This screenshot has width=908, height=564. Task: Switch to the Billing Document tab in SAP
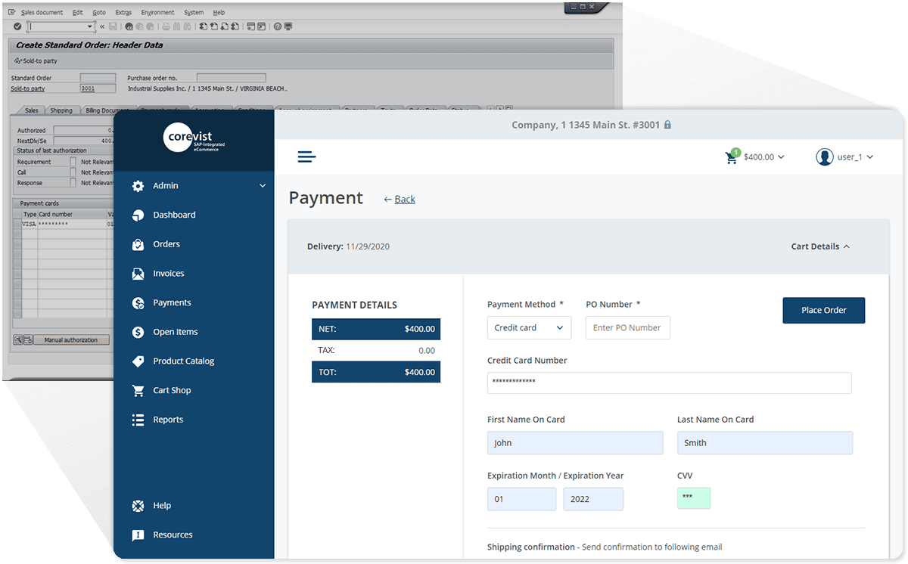107,110
